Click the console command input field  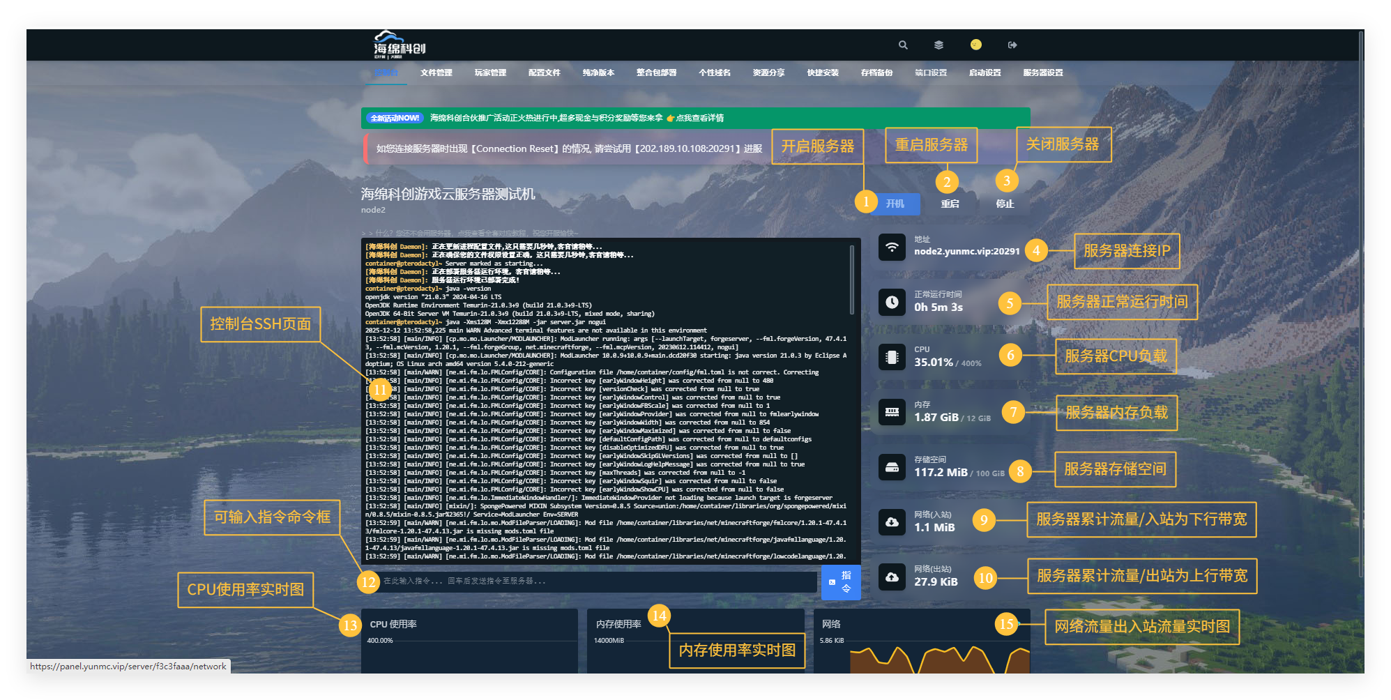pyautogui.click(x=596, y=581)
